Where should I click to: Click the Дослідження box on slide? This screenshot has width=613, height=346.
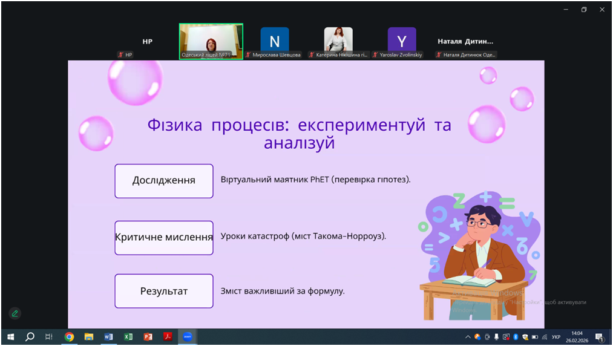[x=164, y=181]
